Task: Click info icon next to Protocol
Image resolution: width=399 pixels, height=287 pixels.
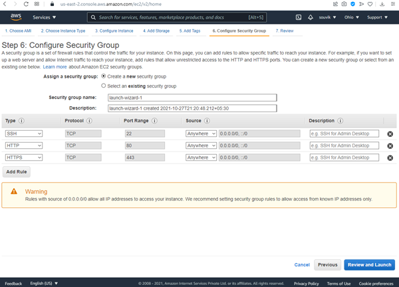Action: pos(89,121)
